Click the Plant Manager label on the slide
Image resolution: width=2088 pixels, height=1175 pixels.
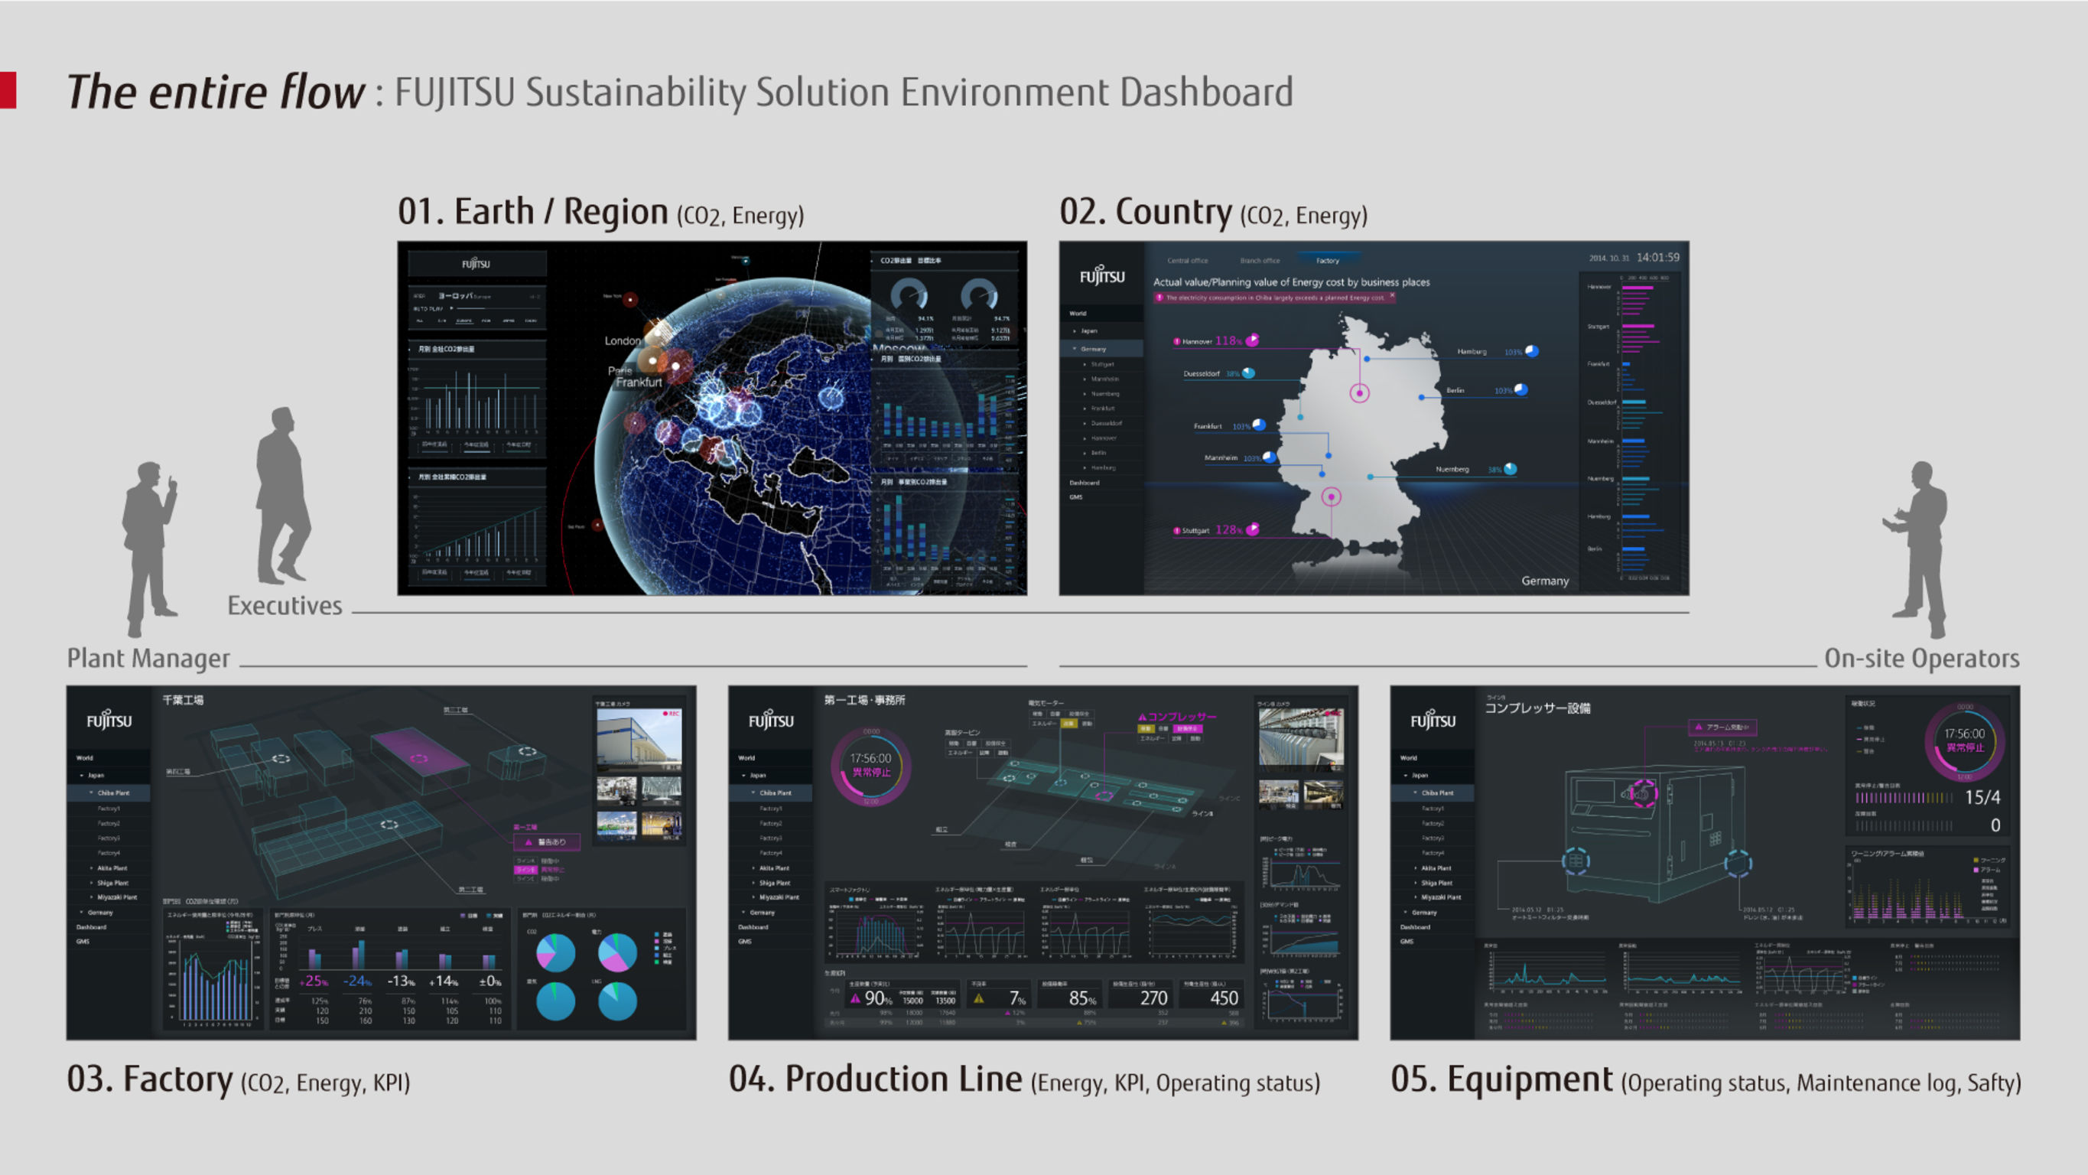pyautogui.click(x=148, y=659)
